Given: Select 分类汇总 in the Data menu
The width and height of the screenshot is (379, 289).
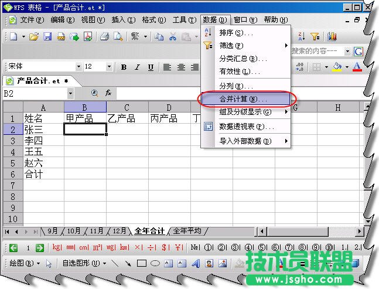Looking at the screenshot, I should click(245, 59).
